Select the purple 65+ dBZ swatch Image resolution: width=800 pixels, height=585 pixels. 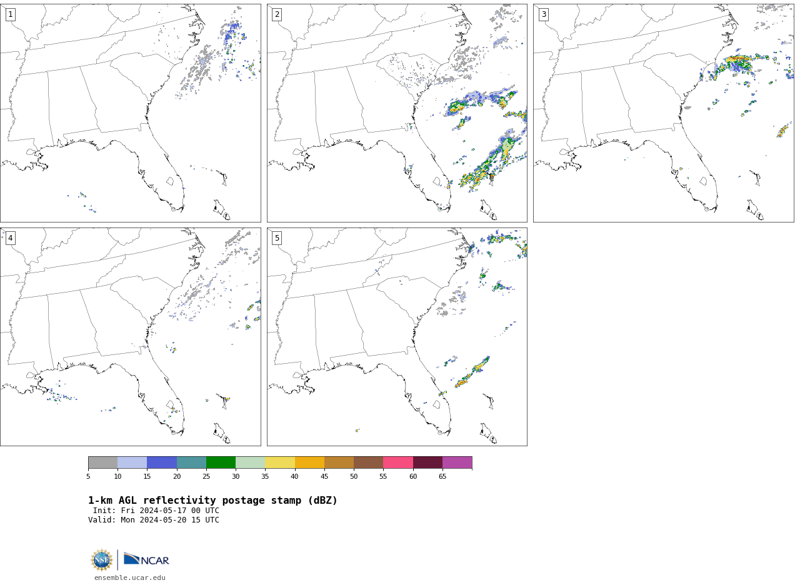(x=457, y=462)
